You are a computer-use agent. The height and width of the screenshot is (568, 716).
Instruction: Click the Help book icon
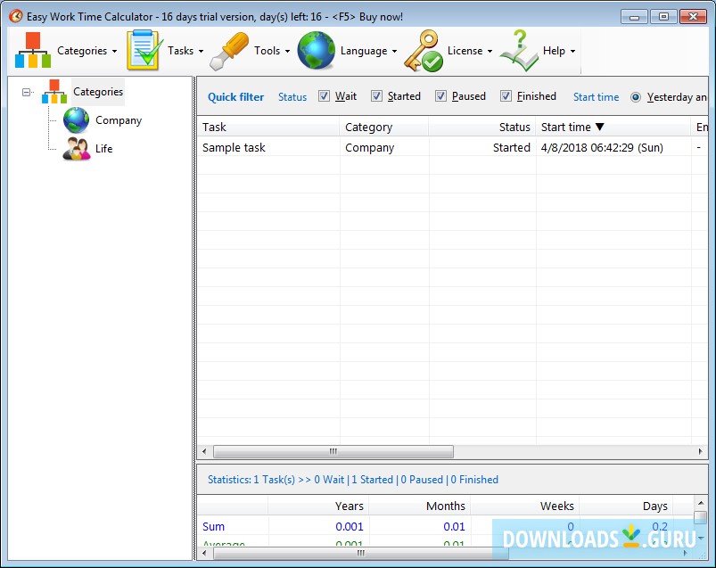(519, 51)
